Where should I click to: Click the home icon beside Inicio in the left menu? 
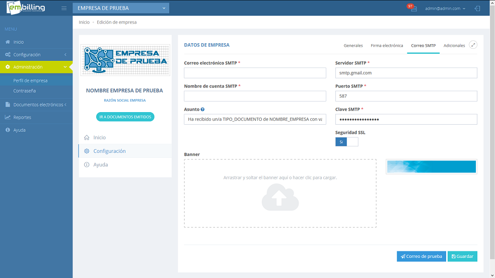[x=8, y=42]
